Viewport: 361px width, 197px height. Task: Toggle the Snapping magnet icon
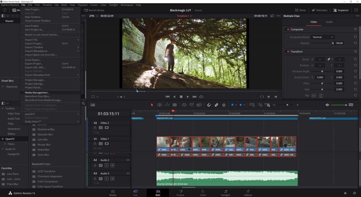coord(209,105)
